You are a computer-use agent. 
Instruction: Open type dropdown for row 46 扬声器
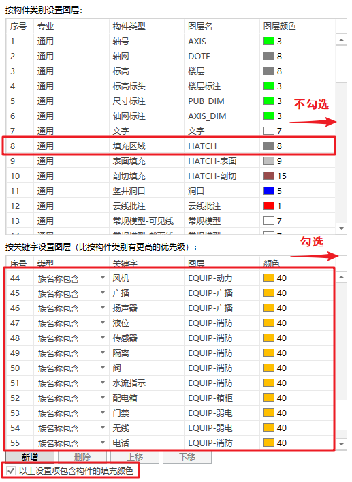[103, 308]
